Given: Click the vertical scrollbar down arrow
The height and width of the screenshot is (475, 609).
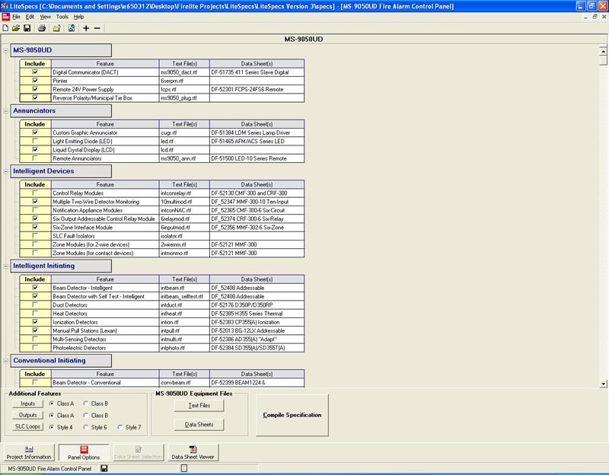Looking at the screenshot, I should pyautogui.click(x=604, y=384).
